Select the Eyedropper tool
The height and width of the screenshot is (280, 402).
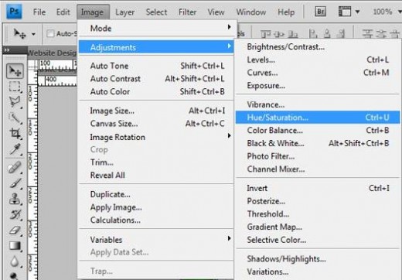point(15,149)
